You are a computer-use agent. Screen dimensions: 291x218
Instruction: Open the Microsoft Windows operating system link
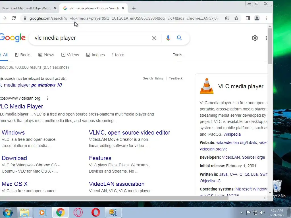251,189
